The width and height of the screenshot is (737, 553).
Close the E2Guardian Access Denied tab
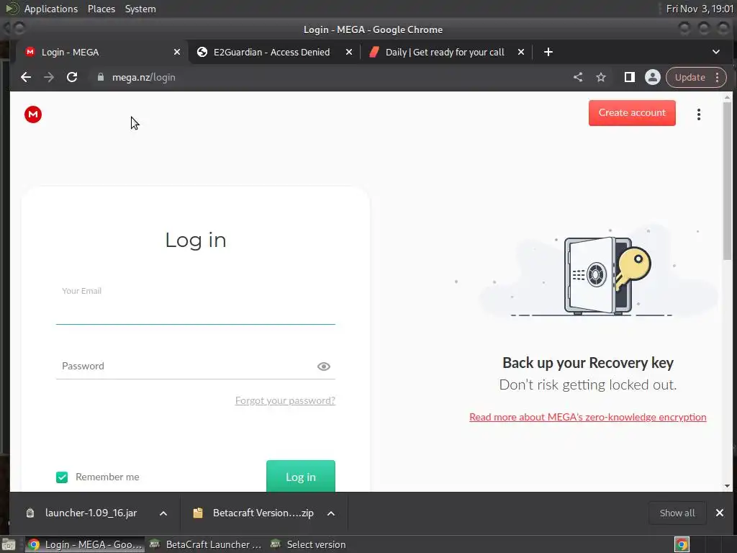tap(349, 52)
